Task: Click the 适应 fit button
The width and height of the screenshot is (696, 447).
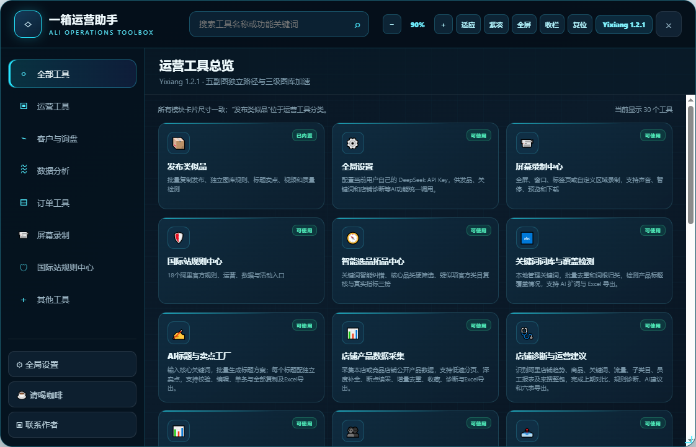Action: tap(468, 24)
